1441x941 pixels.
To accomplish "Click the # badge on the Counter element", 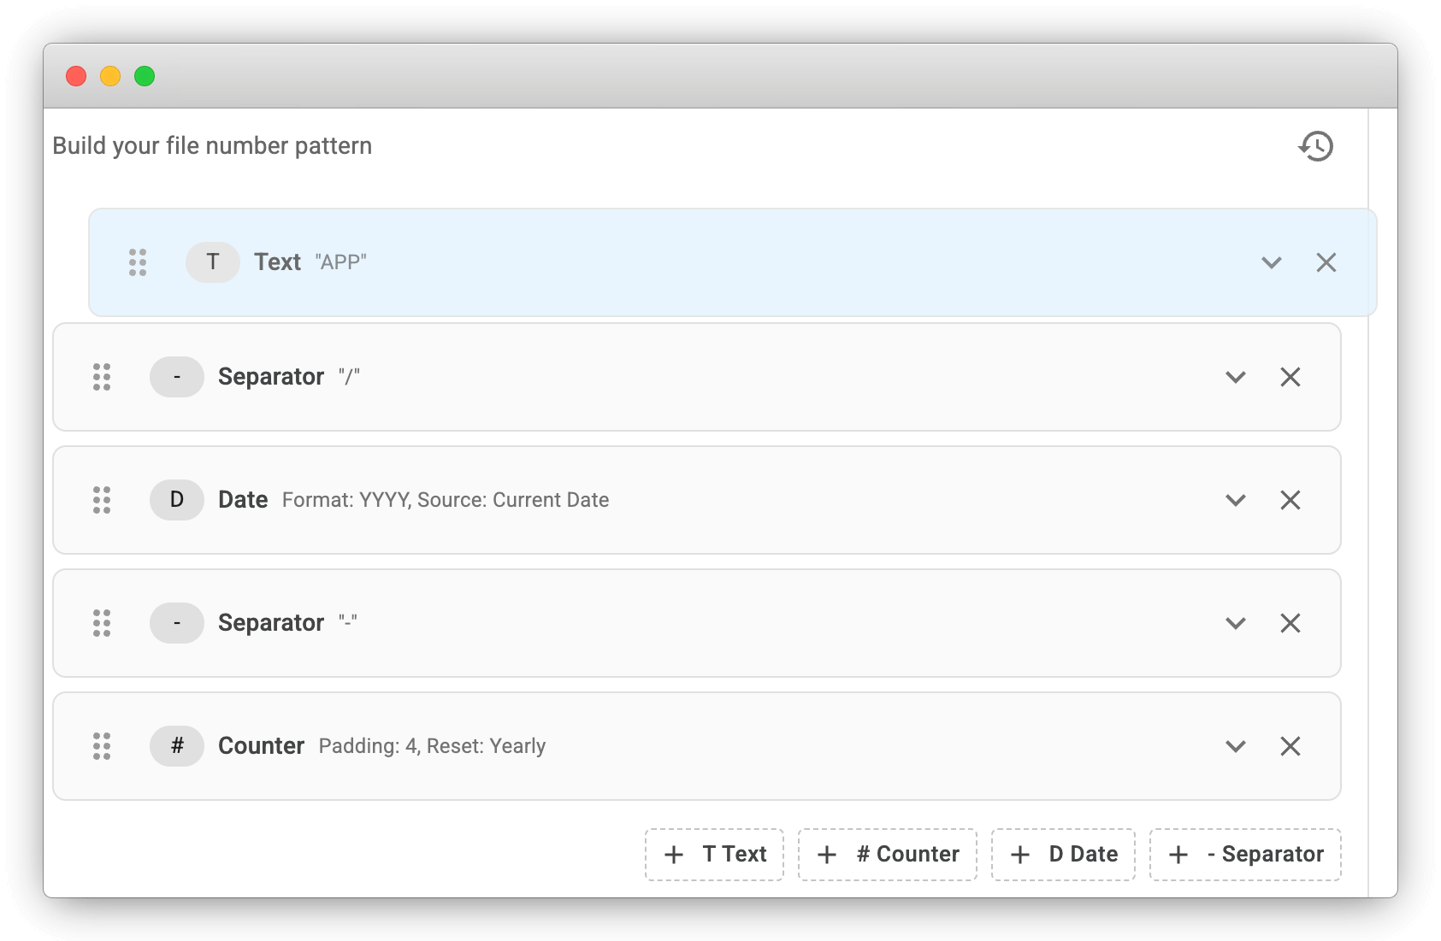I will coord(176,746).
